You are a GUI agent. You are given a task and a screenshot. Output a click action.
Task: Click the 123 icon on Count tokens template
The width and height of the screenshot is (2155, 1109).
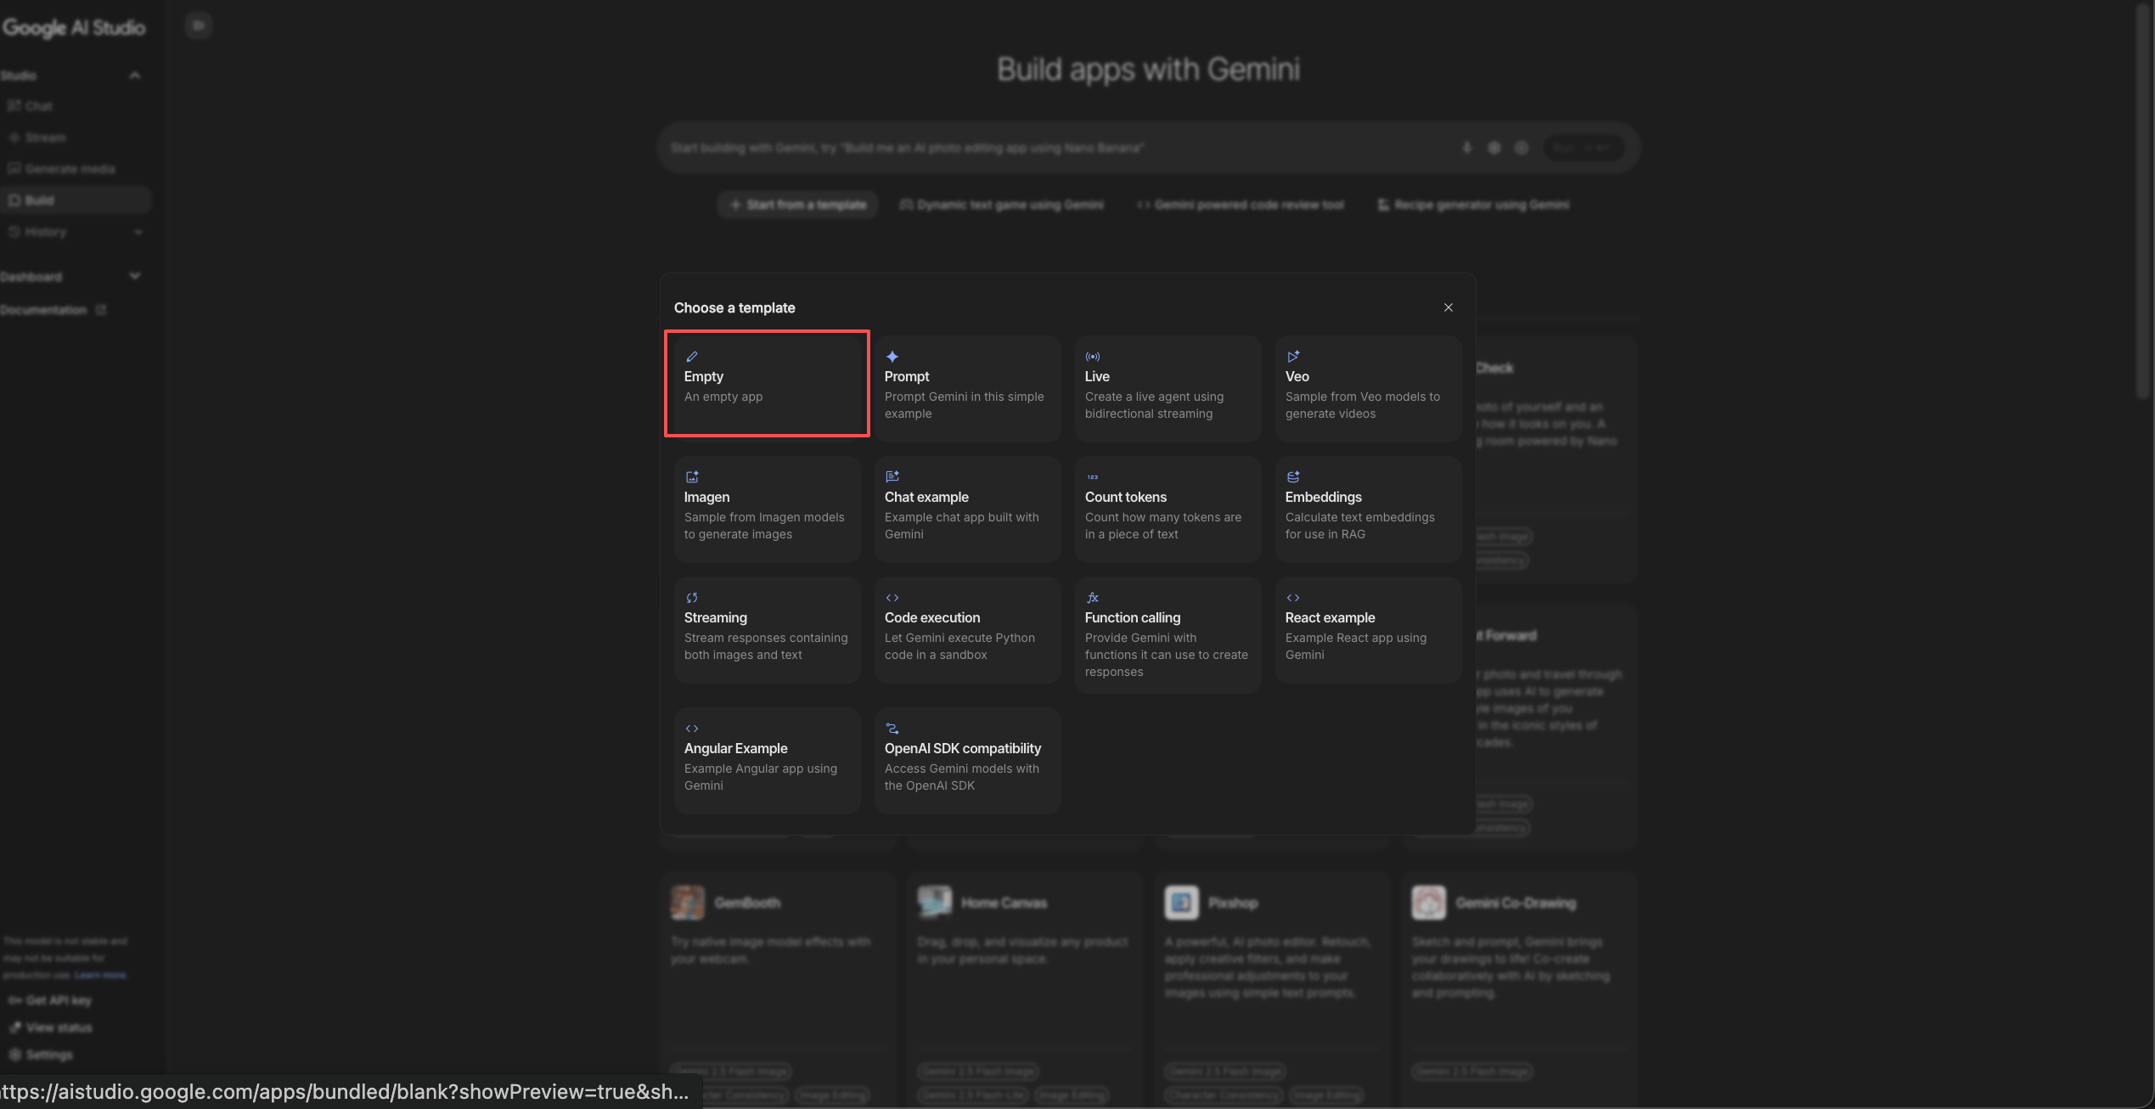(1093, 477)
